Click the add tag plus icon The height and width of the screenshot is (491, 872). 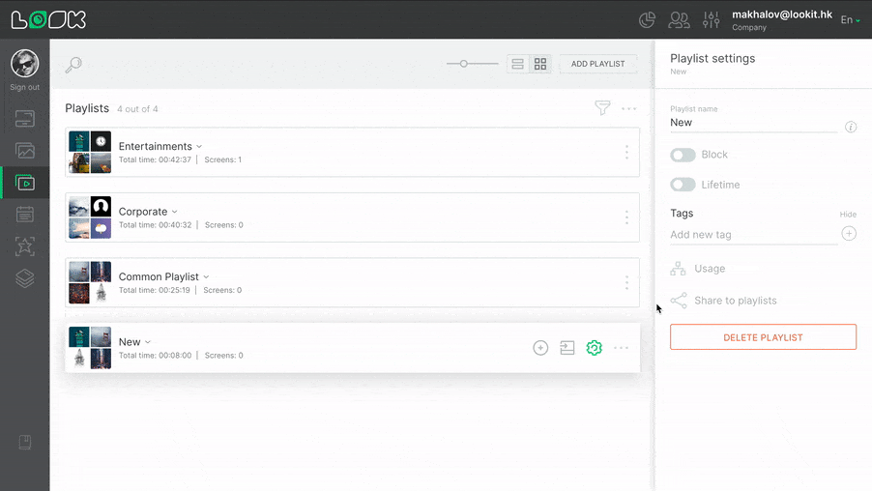click(849, 233)
